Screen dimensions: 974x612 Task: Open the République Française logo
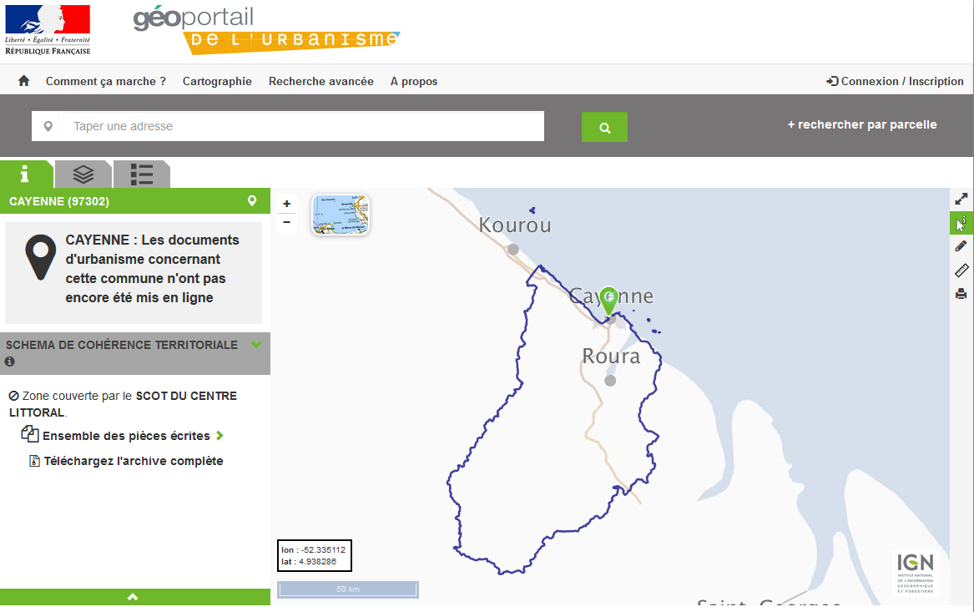click(x=48, y=30)
